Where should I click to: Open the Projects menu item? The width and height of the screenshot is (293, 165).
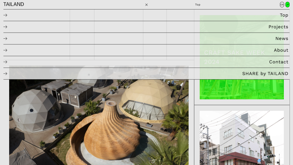click(278, 27)
